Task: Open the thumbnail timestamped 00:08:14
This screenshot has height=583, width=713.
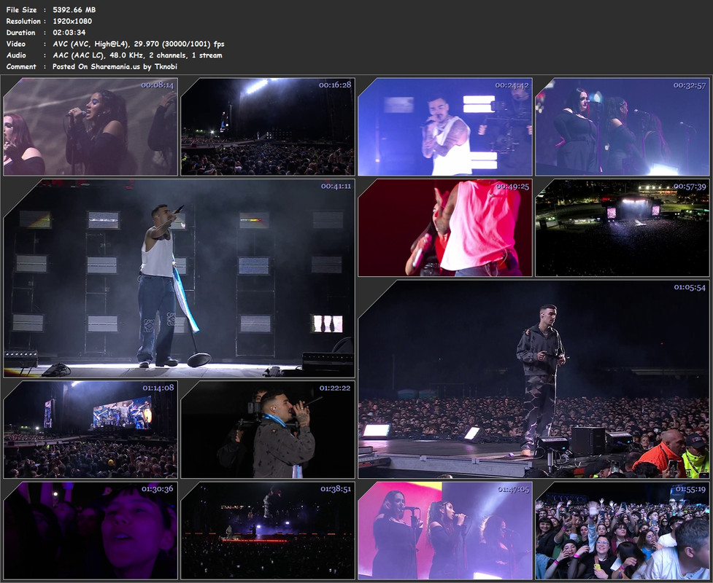Action: [90, 127]
